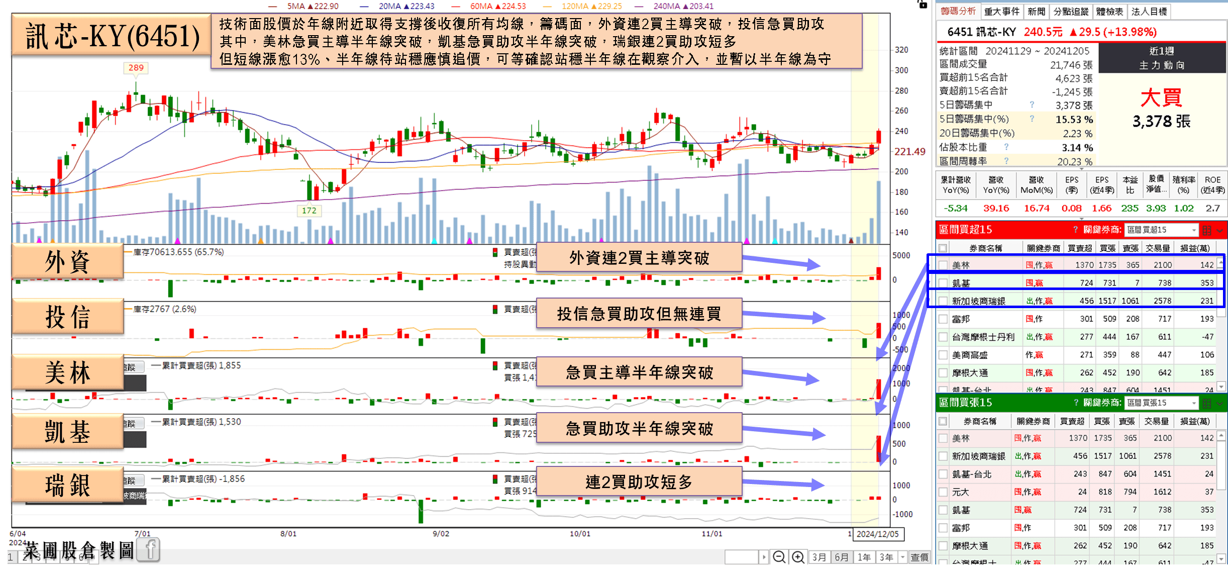Set chart range to 3月
This screenshot has height=577, width=1228.
pyautogui.click(x=819, y=557)
